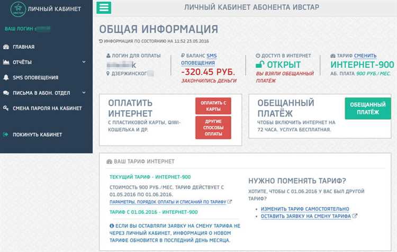Click the text Тариф с 01.06.2016 - Интернет-900
This screenshot has height=252, width=397.
pyautogui.click(x=154, y=212)
